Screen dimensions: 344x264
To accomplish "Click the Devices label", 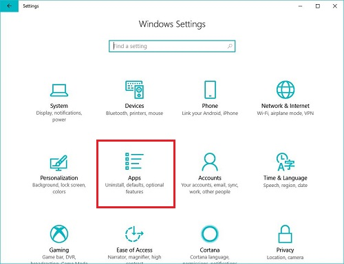I will coord(134,106).
